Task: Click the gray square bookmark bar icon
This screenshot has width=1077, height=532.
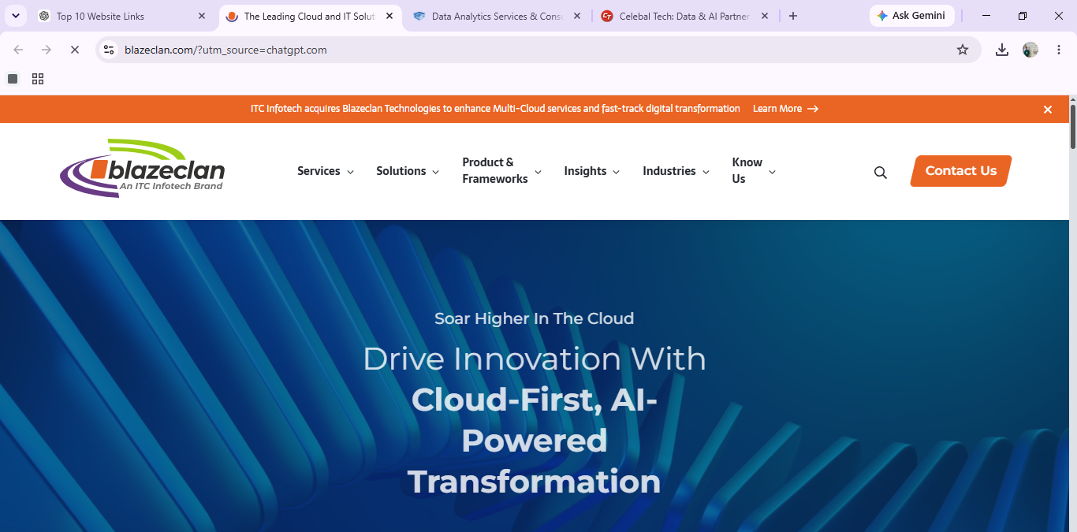Action: (13, 79)
